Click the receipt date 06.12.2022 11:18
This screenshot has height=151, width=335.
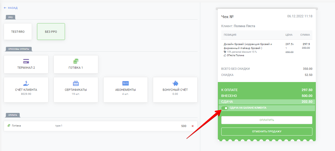(x=300, y=16)
